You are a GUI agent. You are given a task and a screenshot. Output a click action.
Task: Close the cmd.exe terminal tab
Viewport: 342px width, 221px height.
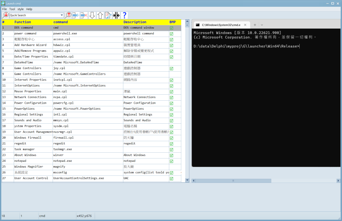coord(245,25)
